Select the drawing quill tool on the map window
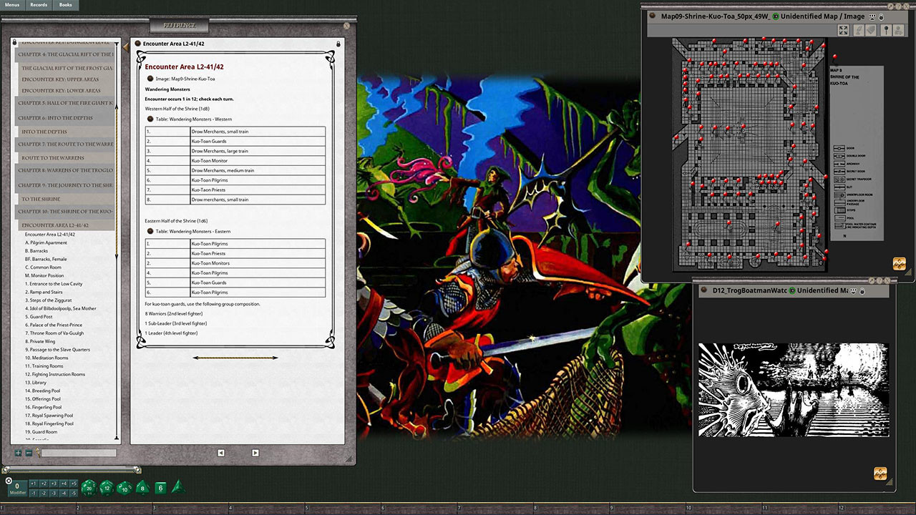This screenshot has width=916, height=515. pos(859,30)
